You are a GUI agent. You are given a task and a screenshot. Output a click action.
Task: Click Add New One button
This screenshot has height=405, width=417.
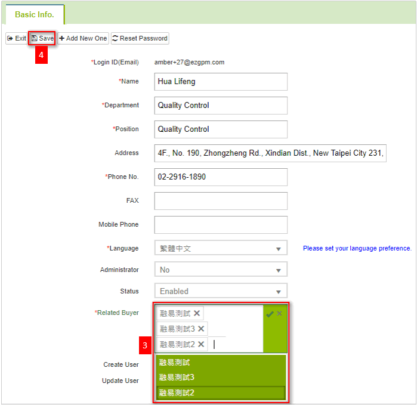point(84,38)
